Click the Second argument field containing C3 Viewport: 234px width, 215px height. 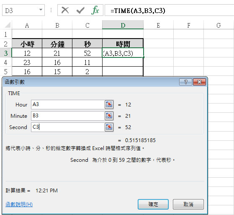click(x=68, y=127)
